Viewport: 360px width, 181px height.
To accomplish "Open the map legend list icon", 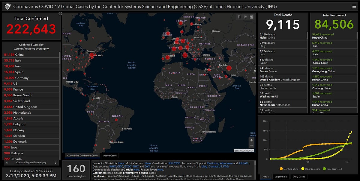I will tap(245, 17).
